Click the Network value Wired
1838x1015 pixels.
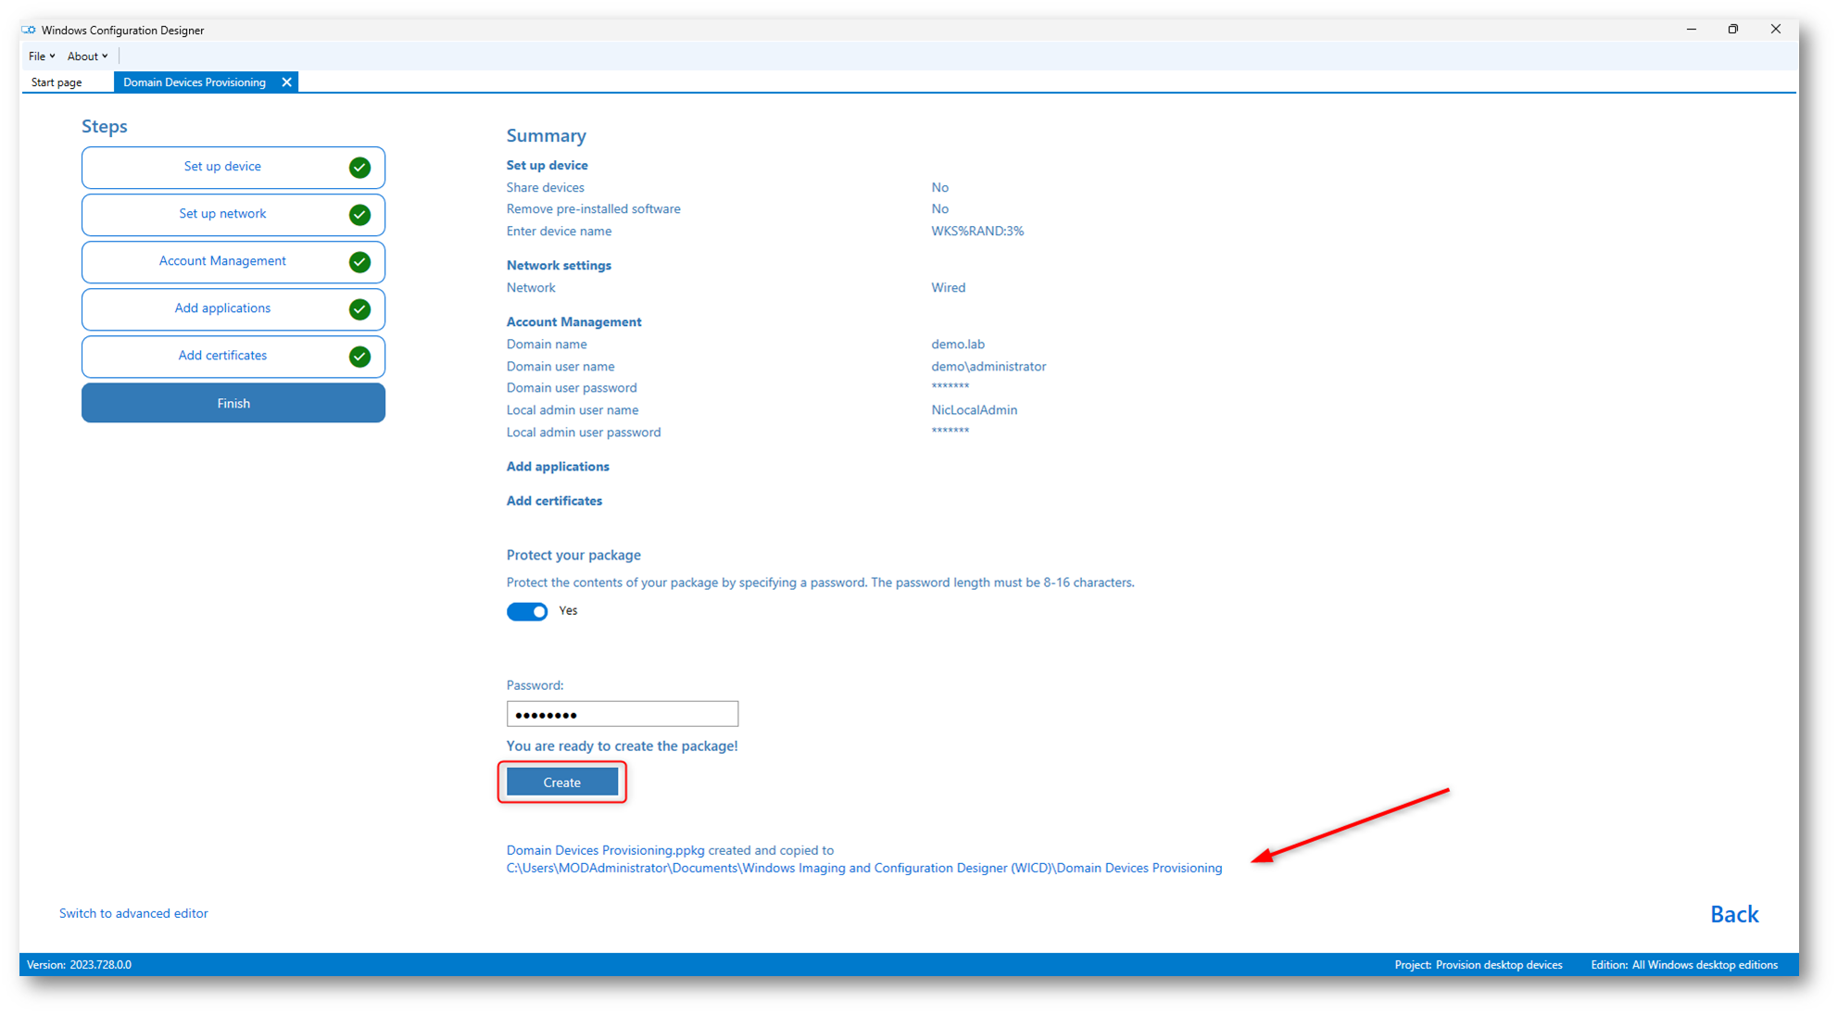click(x=948, y=288)
